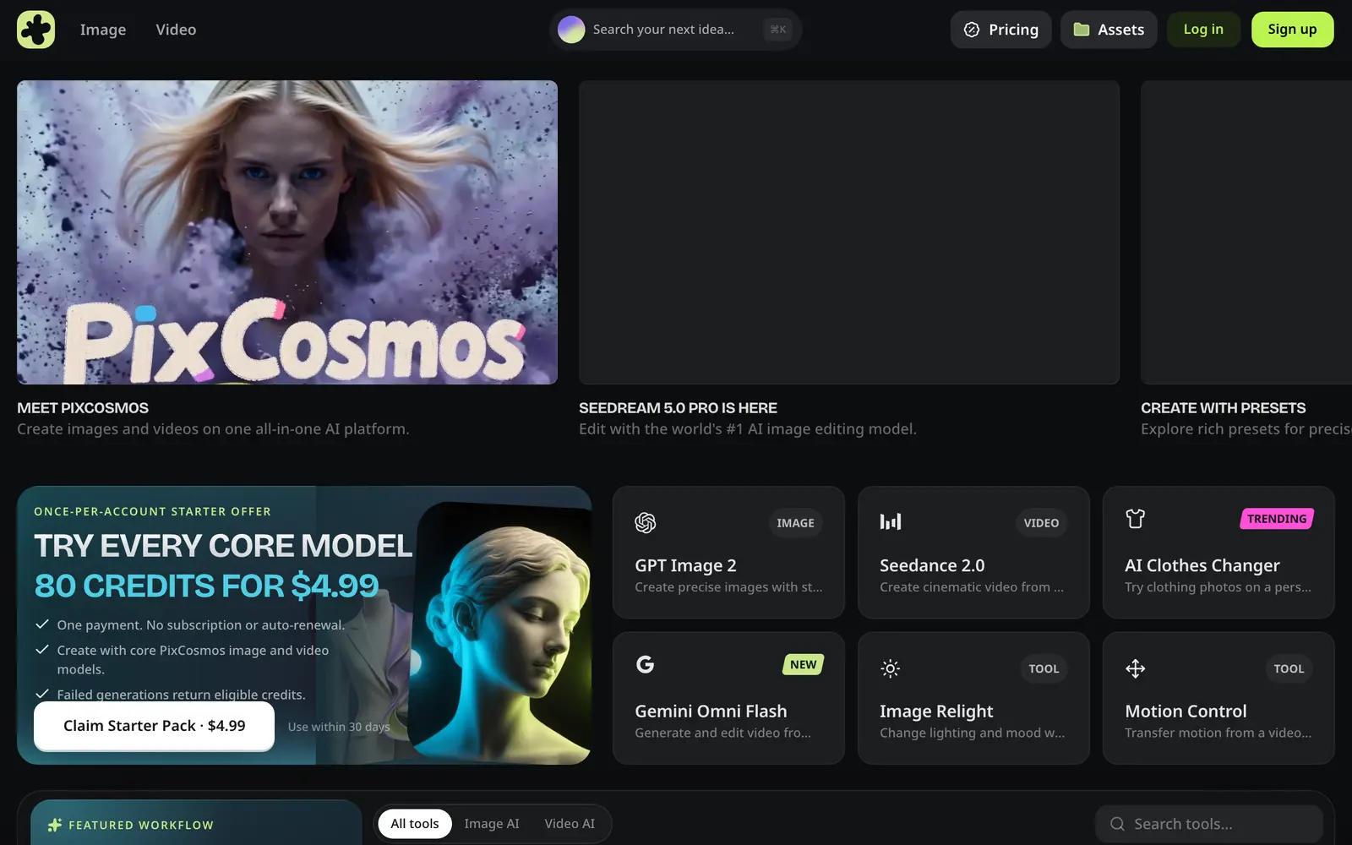Click the Search tools magnifier icon
The width and height of the screenshot is (1352, 845).
(x=1117, y=824)
